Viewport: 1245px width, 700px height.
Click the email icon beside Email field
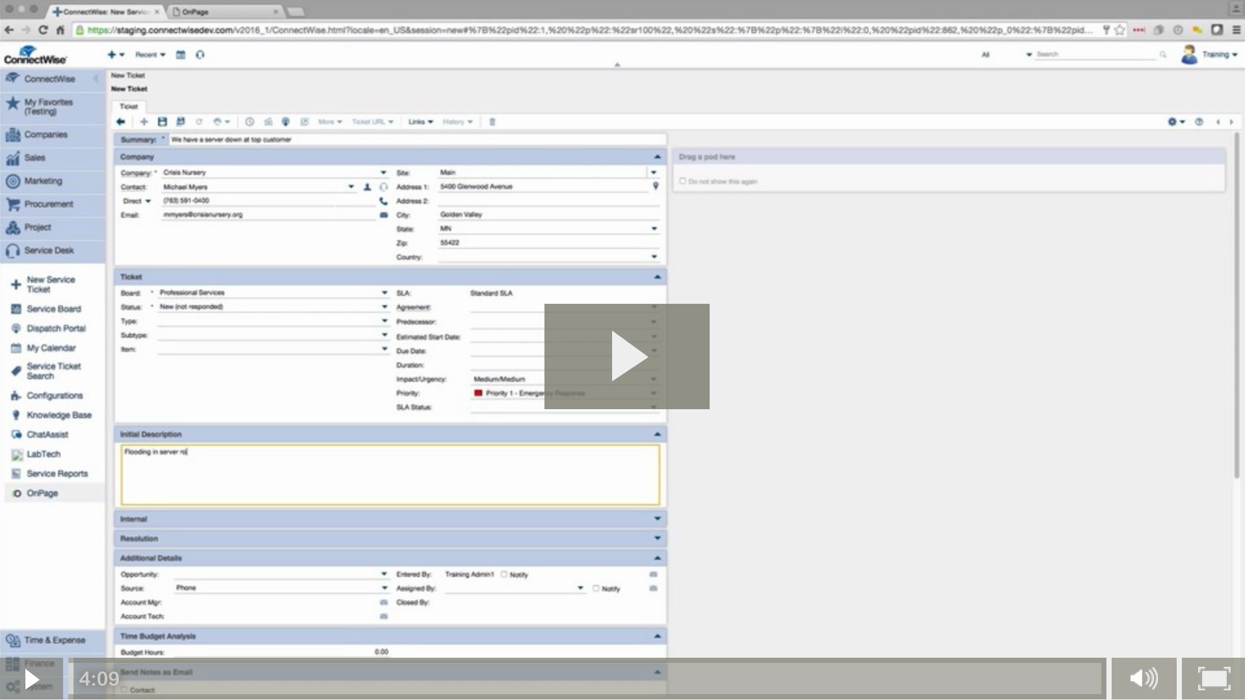click(x=384, y=215)
